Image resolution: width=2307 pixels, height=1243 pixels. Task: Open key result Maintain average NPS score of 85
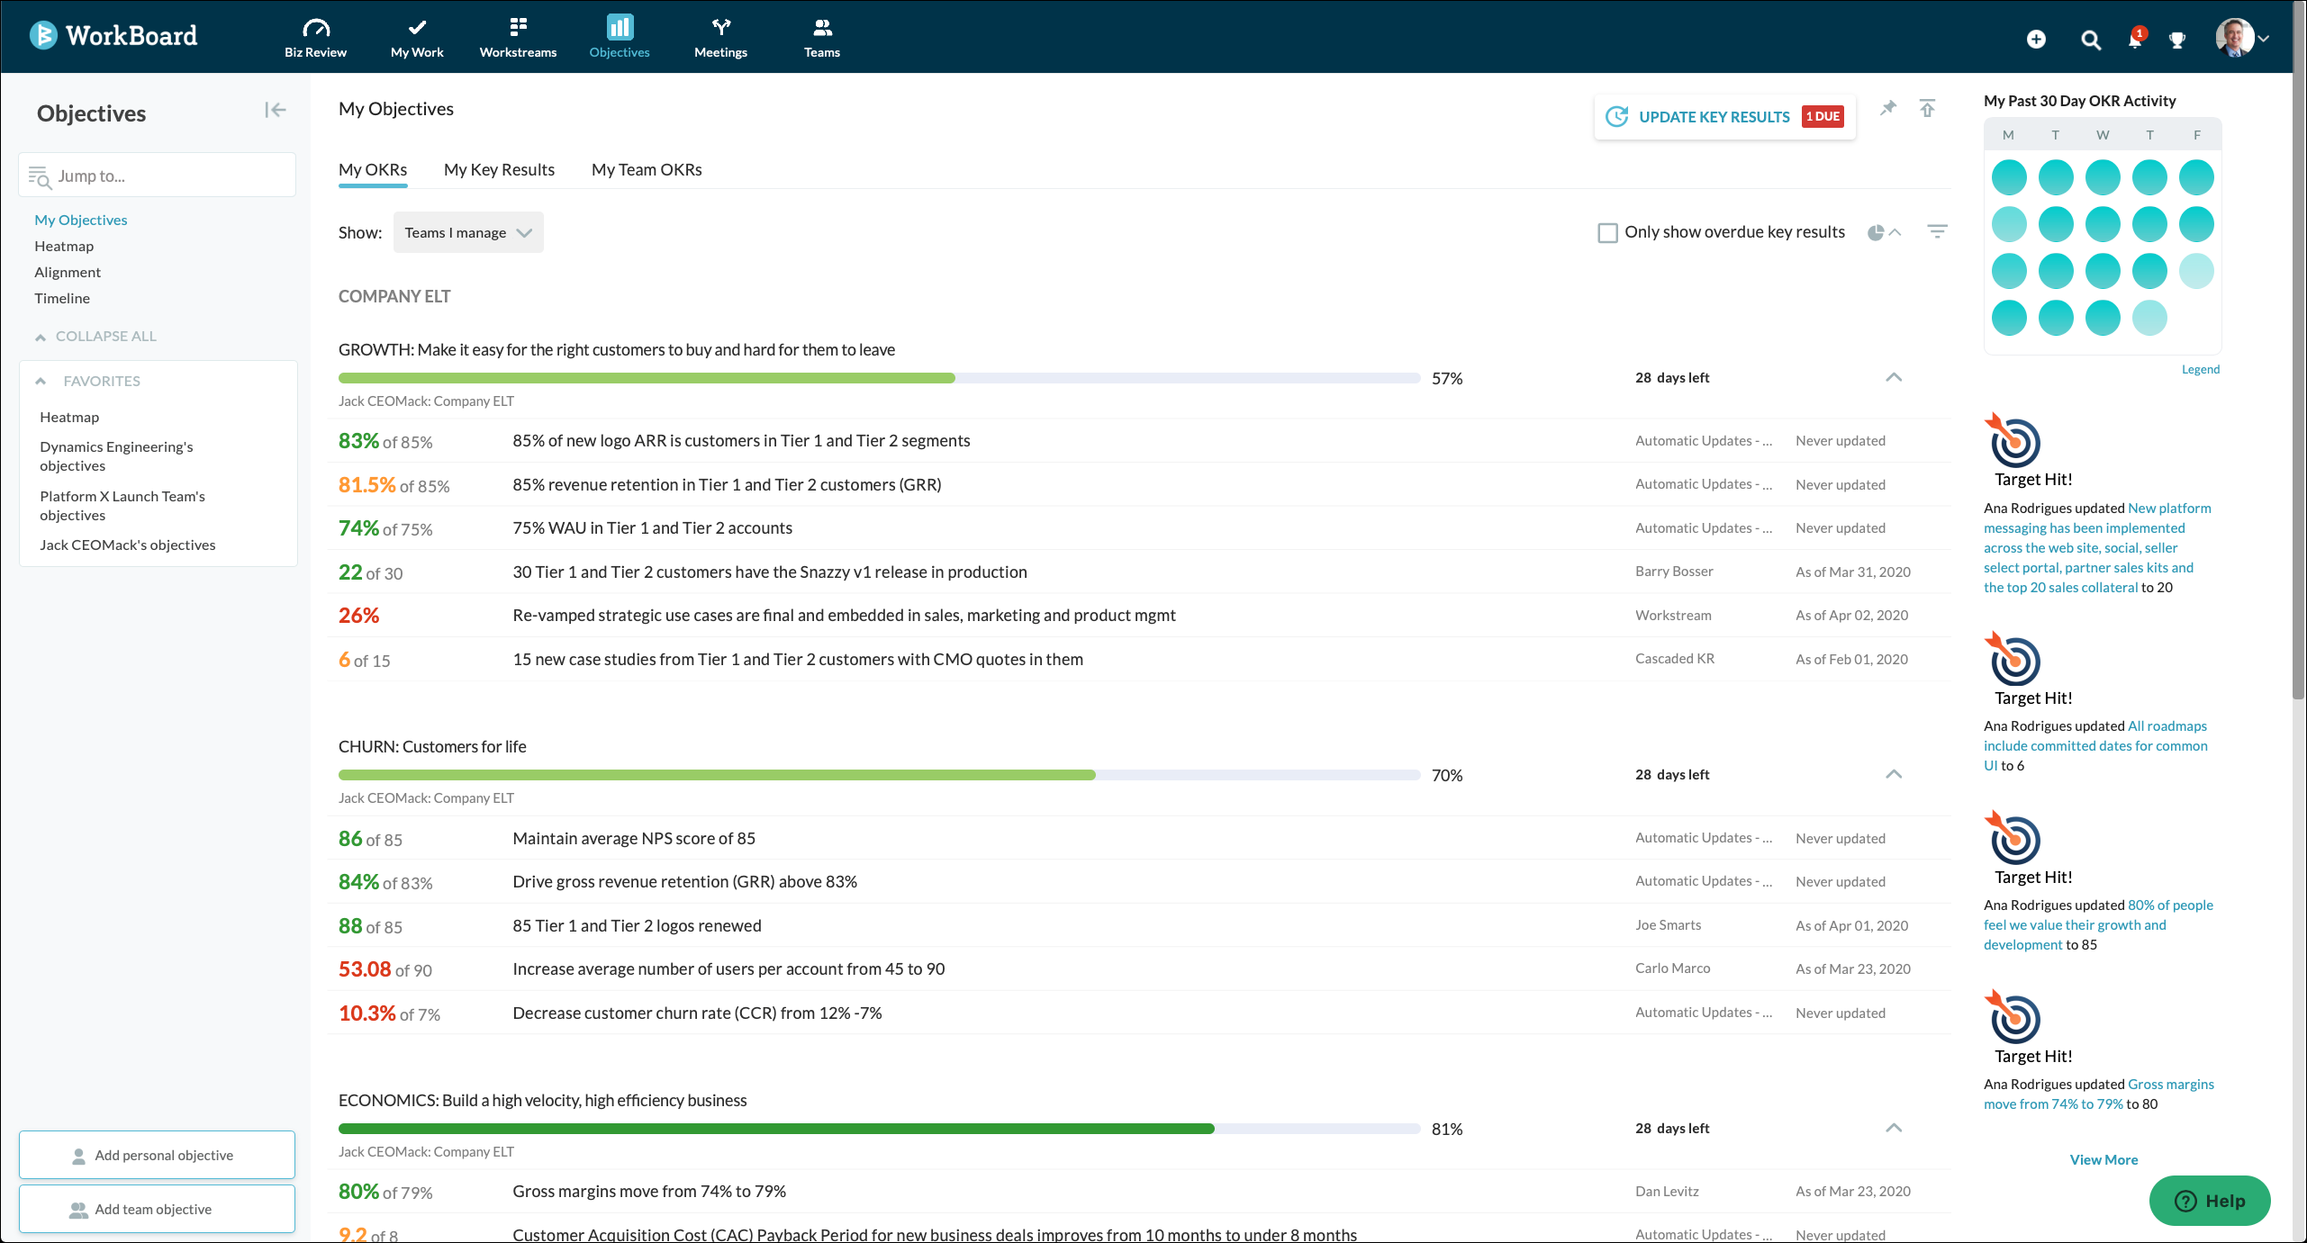tap(634, 838)
